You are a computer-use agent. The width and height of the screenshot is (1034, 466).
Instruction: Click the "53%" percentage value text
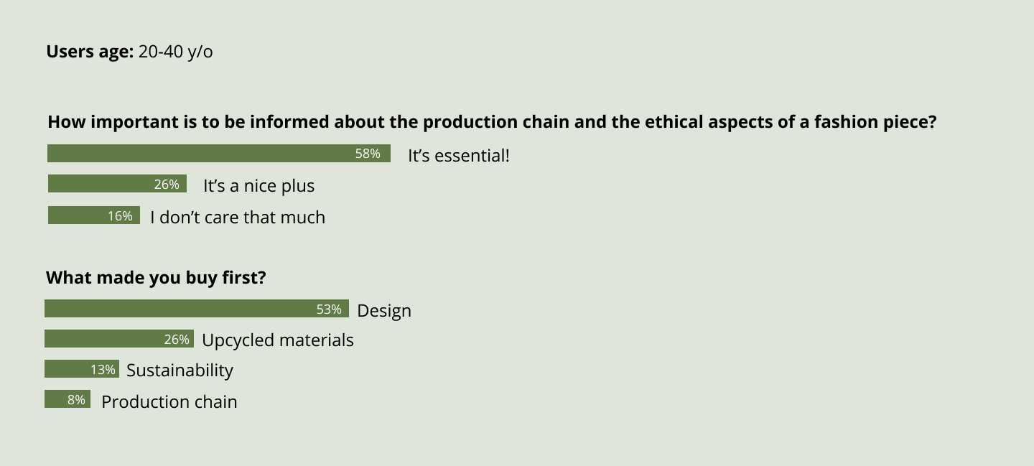pos(329,309)
